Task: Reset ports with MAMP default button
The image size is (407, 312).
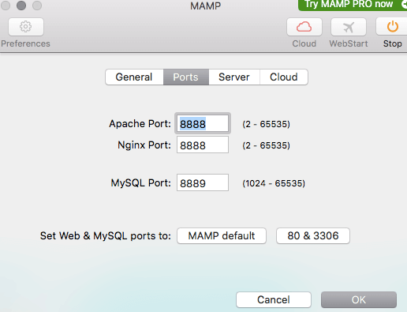Action: click(x=222, y=235)
